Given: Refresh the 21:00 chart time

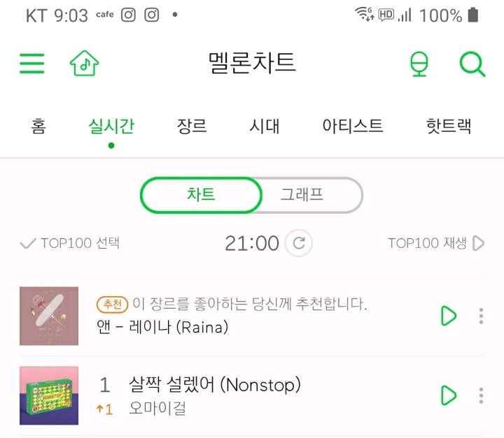Looking at the screenshot, I should (x=300, y=243).
